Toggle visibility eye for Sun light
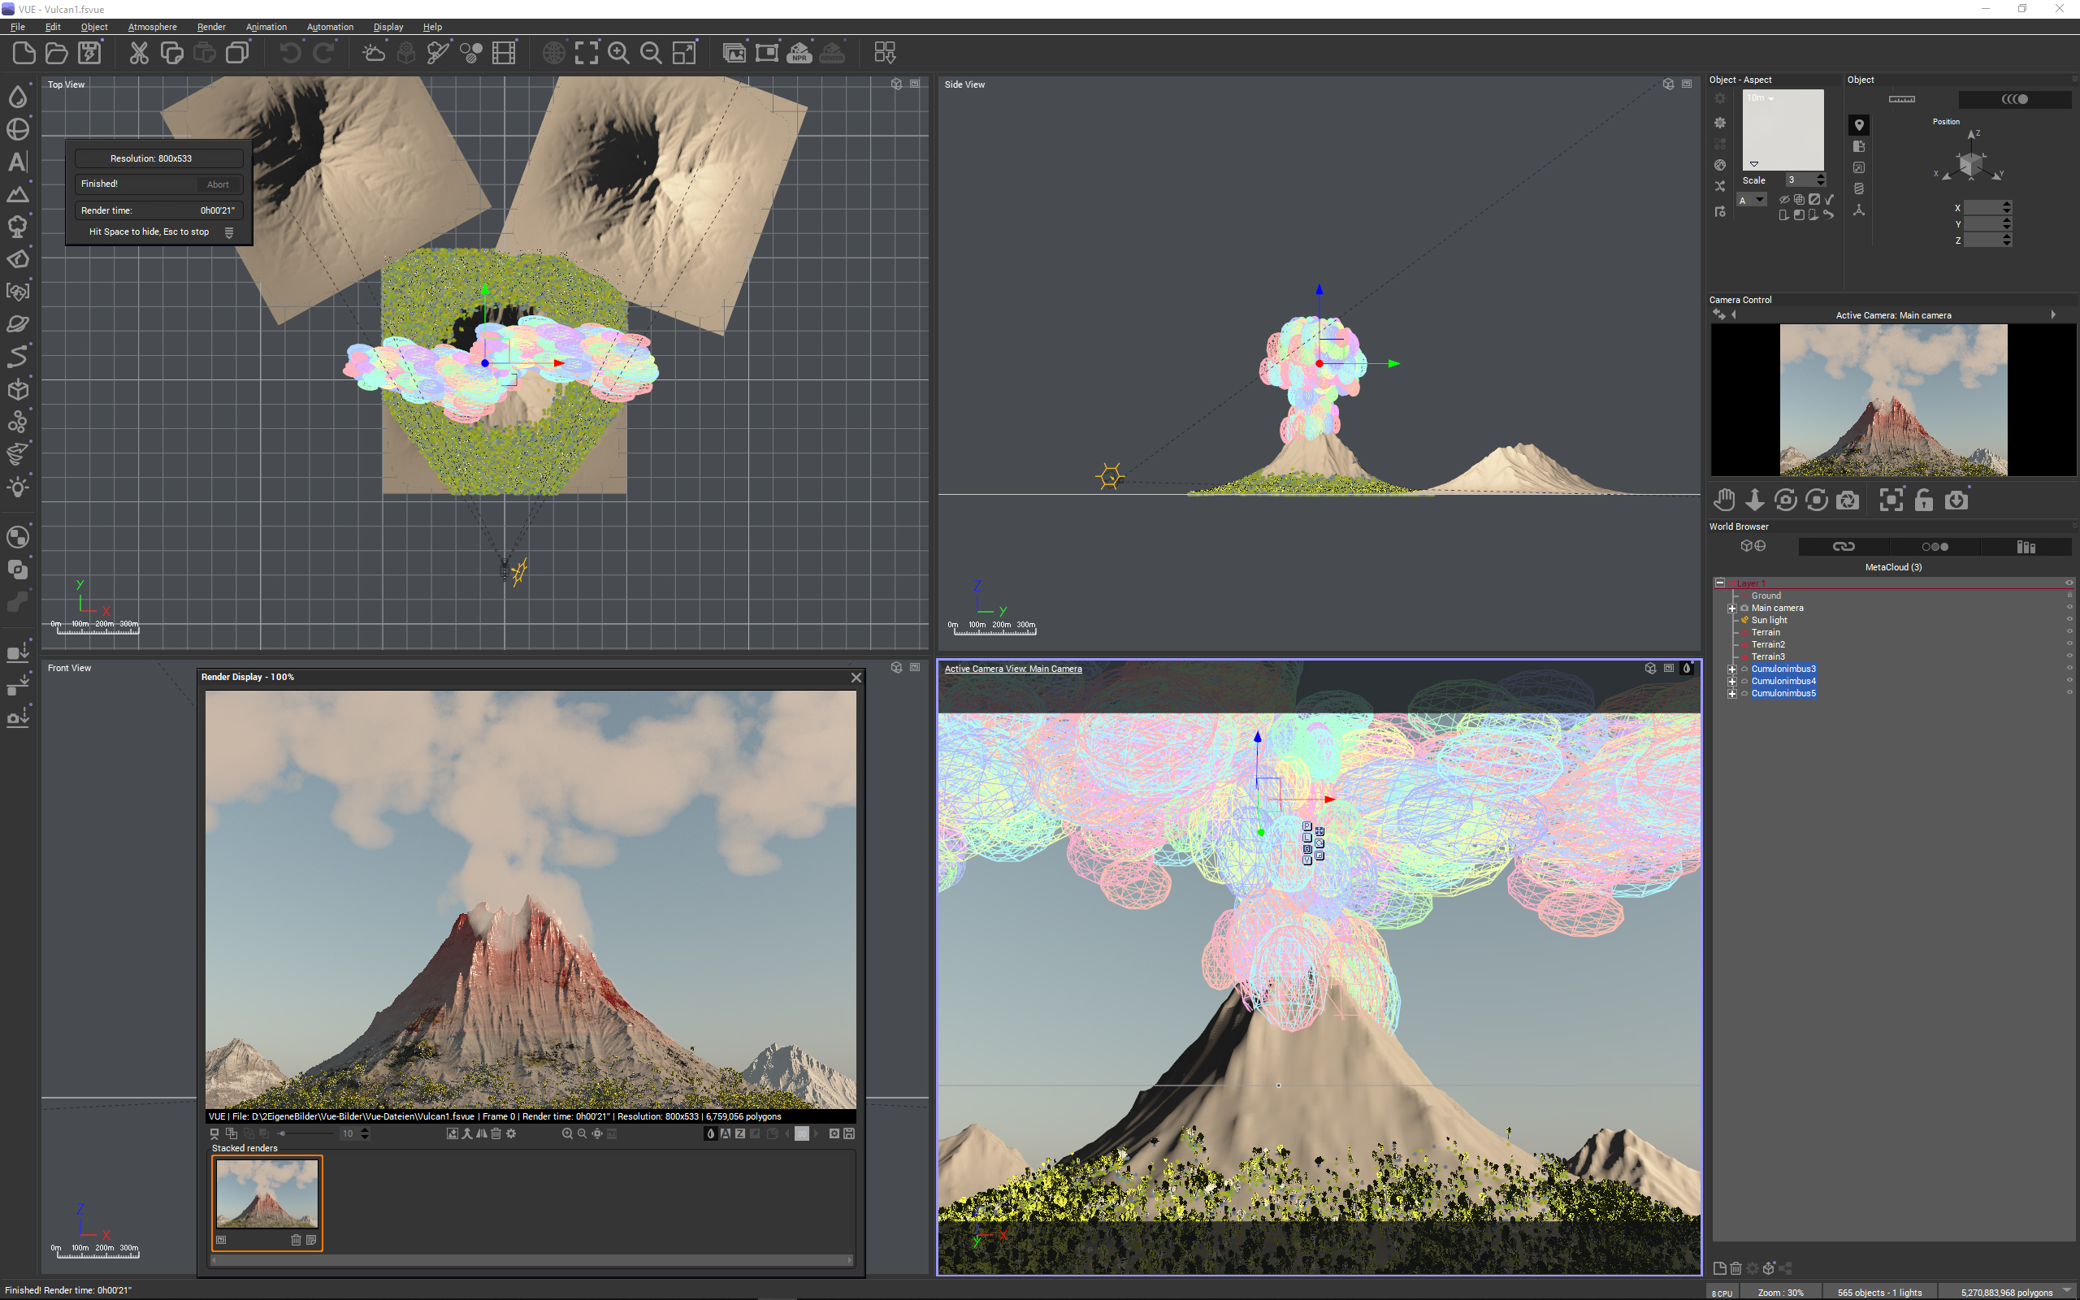Screen dimensions: 2080x1300 [2069, 620]
